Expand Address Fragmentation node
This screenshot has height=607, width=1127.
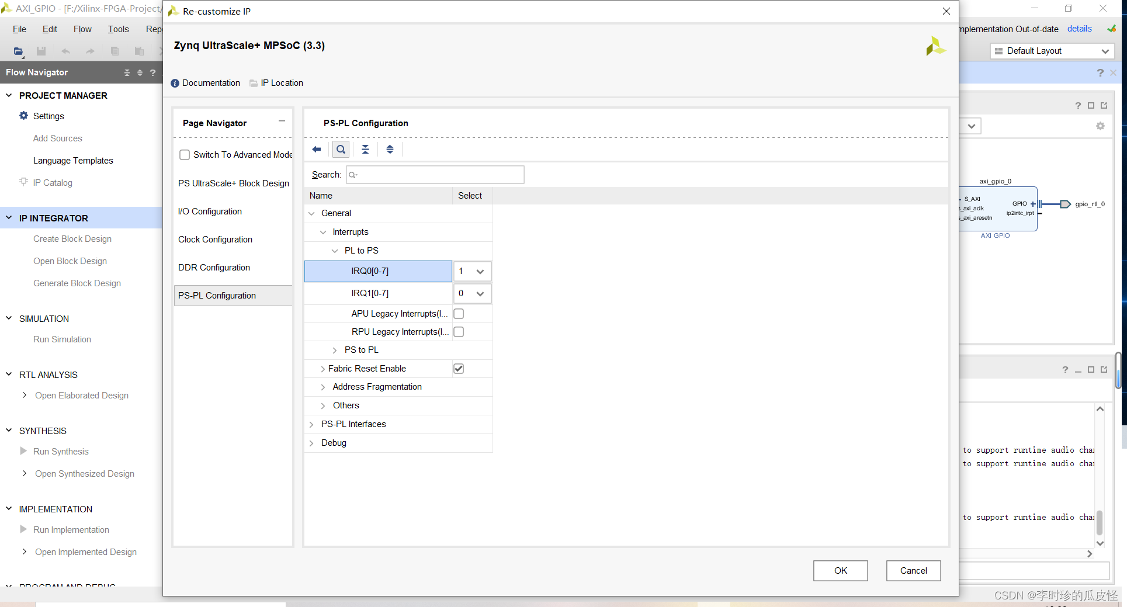323,387
